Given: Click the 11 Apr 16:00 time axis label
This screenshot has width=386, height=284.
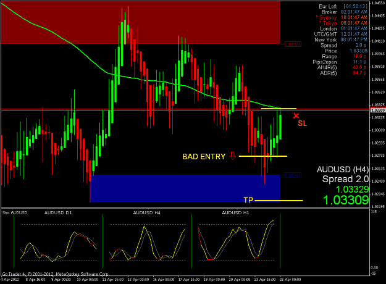Looking at the screenshot, I should (x=113, y=280).
